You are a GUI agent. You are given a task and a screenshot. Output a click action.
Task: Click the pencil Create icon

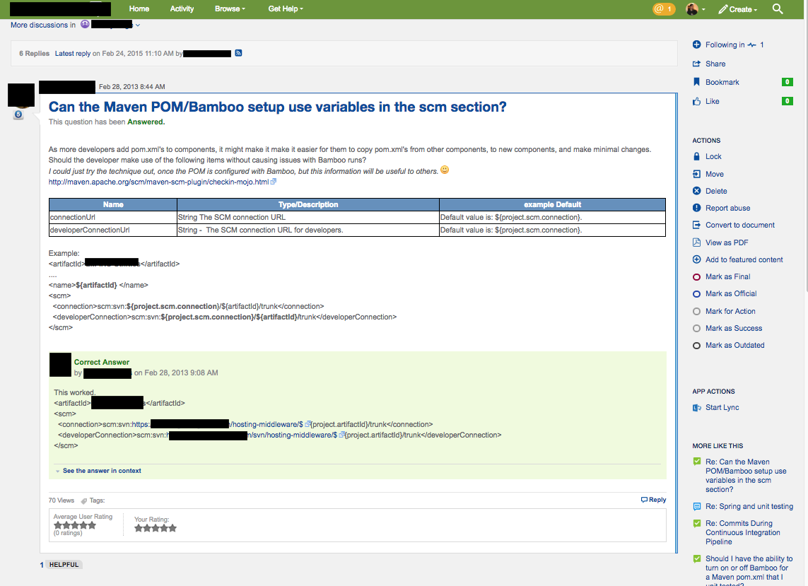(723, 9)
